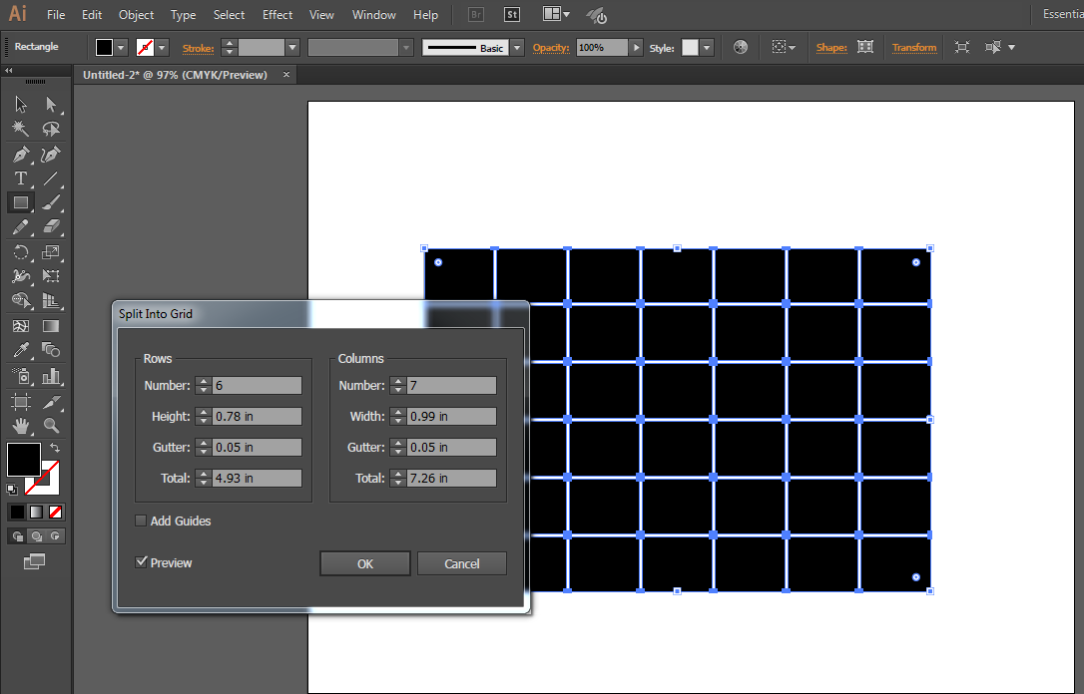The height and width of the screenshot is (694, 1084).
Task: Activate the Direct Selection tool
Action: coord(51,105)
